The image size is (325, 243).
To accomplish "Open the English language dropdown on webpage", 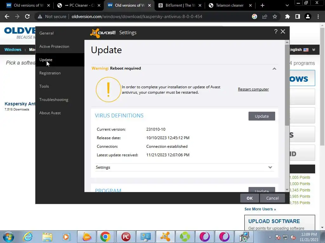I will [x=314, y=50].
